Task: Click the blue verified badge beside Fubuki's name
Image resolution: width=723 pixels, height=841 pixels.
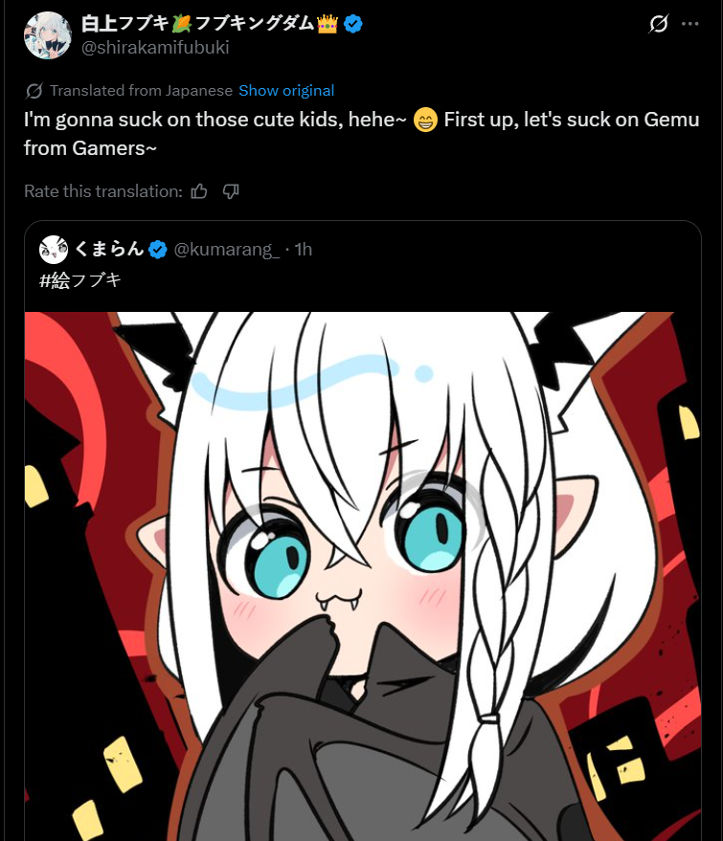Action: [352, 24]
